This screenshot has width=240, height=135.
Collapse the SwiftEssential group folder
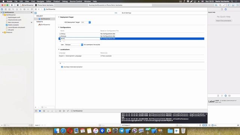pos(3,15)
